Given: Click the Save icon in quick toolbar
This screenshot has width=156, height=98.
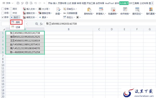Looking at the screenshot, I should point(18,3).
